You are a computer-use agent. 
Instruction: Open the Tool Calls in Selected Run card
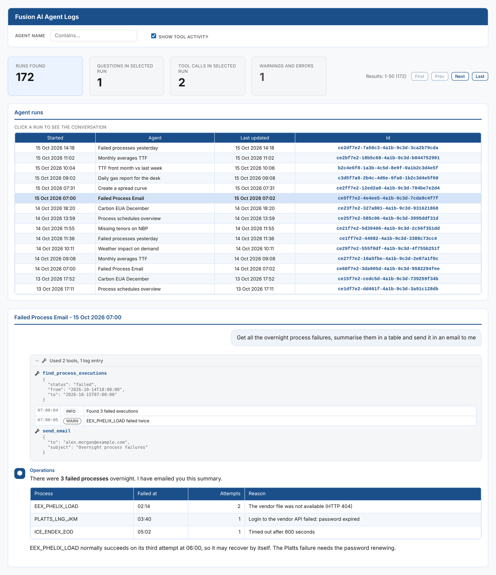tap(208, 76)
